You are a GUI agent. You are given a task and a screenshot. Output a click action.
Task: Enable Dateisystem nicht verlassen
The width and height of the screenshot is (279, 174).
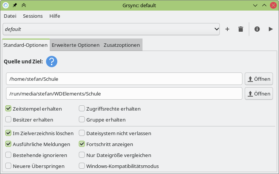click(x=82, y=133)
